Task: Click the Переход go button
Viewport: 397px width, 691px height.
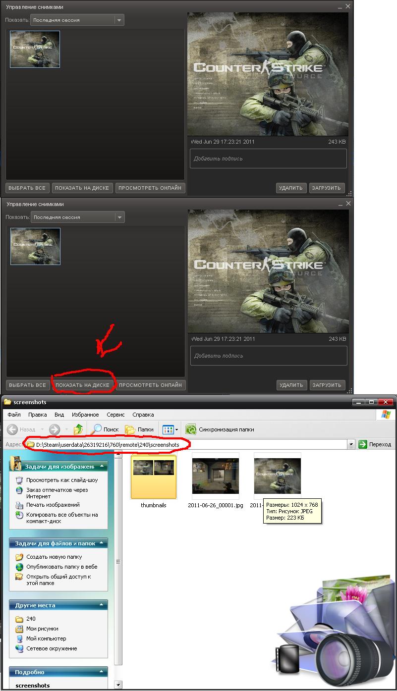Action: [375, 445]
